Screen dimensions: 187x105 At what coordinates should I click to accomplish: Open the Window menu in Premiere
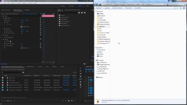30,3
